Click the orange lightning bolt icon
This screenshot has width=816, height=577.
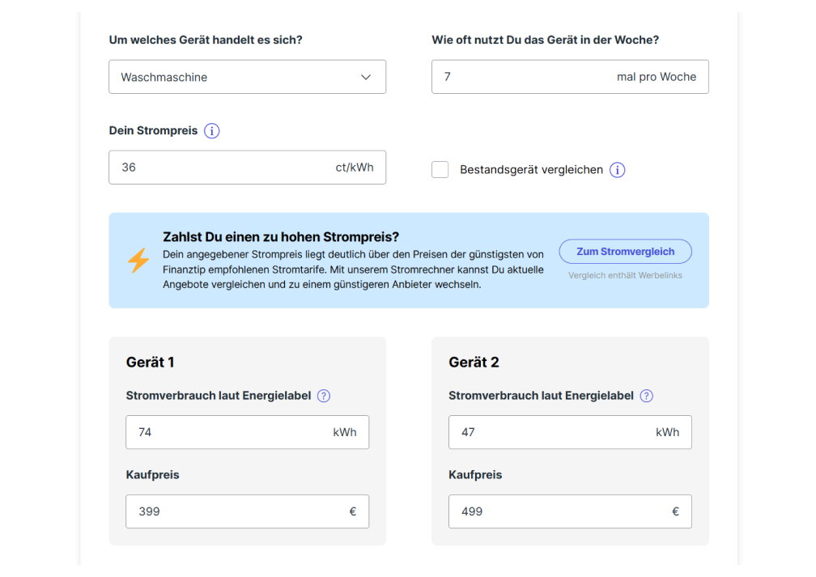click(138, 260)
